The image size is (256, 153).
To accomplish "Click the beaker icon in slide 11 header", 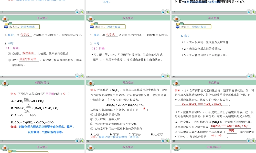I will 5,83.
